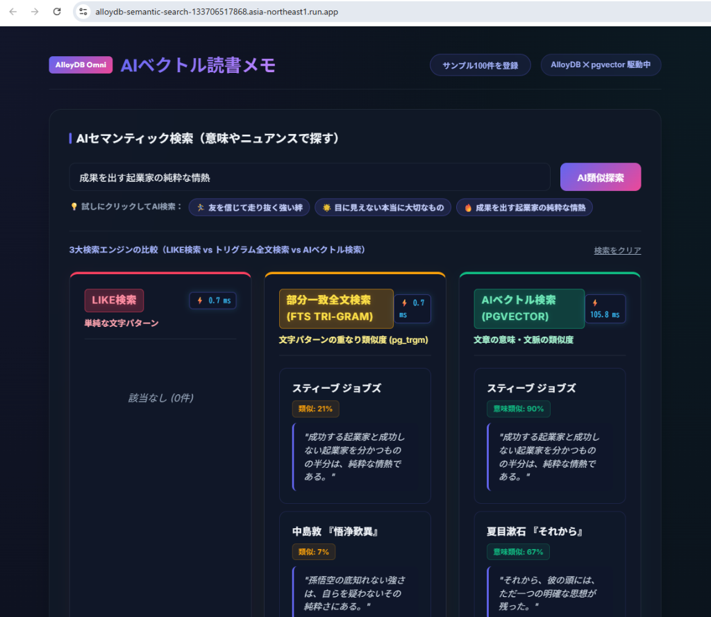711x617 pixels.
Task: Go forward with browser forward arrow
Action: tap(35, 12)
